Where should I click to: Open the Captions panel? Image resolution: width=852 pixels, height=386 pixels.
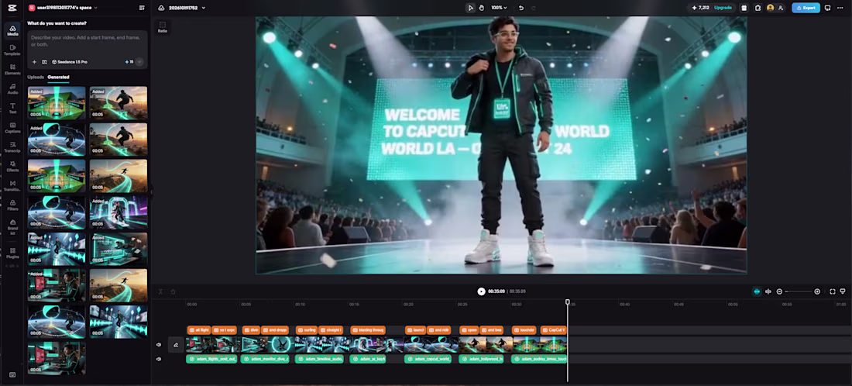coord(12,128)
